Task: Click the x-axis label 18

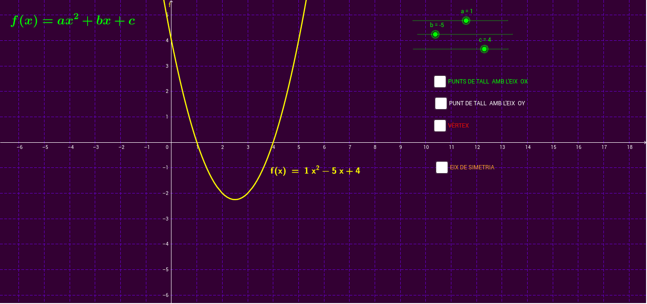Action: [x=629, y=147]
